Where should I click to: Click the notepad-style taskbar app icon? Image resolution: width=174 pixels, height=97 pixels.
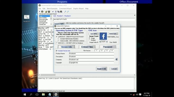click(x=49, y=95)
